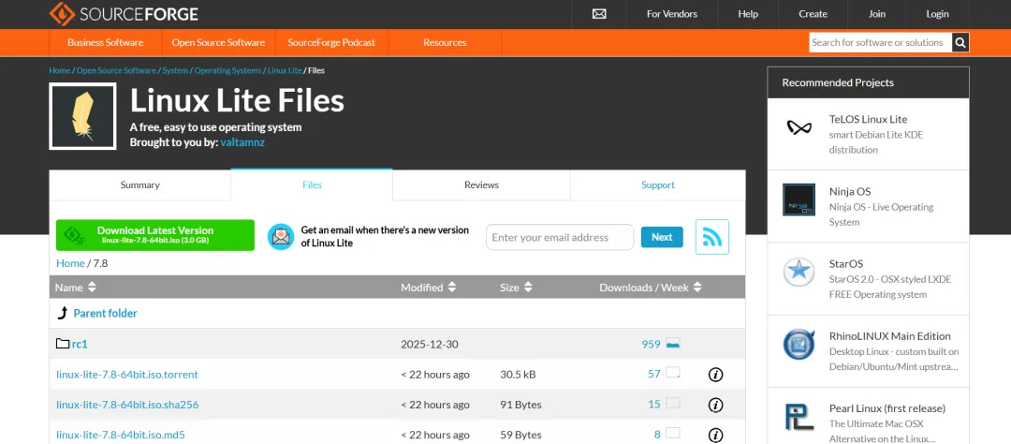1011x444 pixels.
Task: Open the Support tab
Action: coord(658,185)
